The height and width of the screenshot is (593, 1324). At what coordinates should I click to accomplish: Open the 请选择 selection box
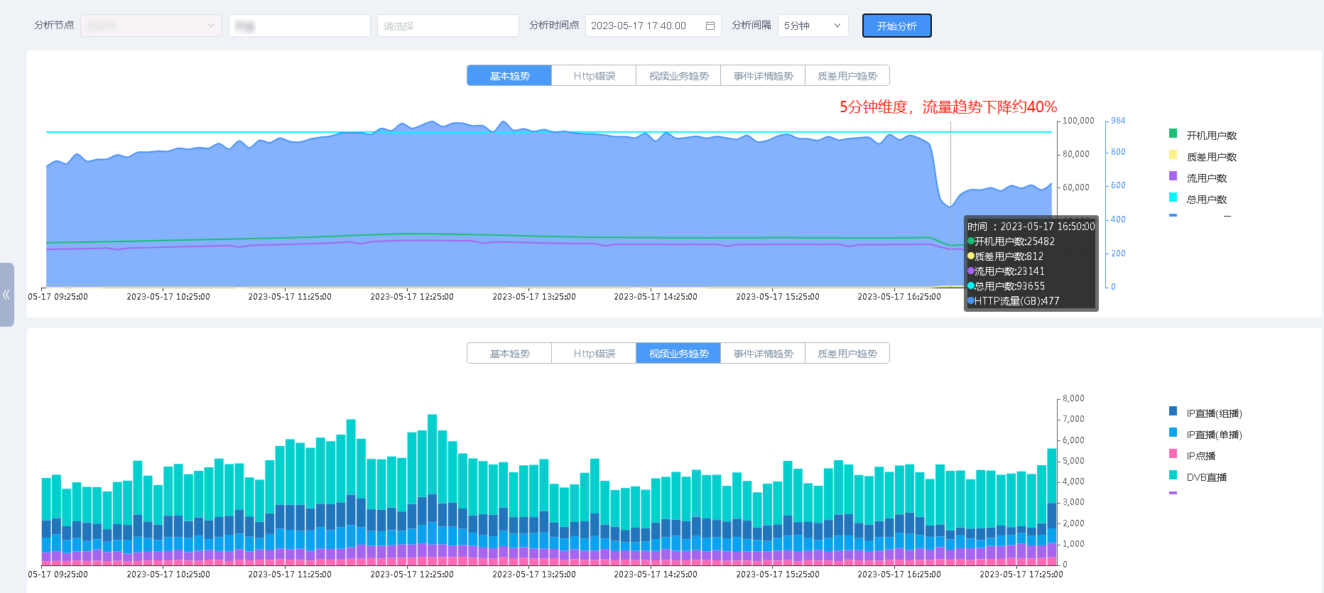[x=447, y=26]
